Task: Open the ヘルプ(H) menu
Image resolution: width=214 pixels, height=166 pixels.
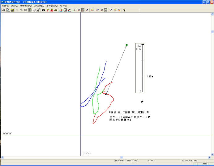Action: tap(63, 6)
